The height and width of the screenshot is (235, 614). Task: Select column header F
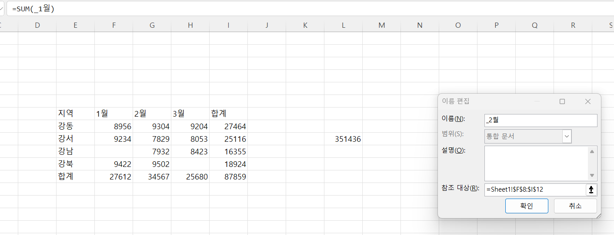pos(114,26)
